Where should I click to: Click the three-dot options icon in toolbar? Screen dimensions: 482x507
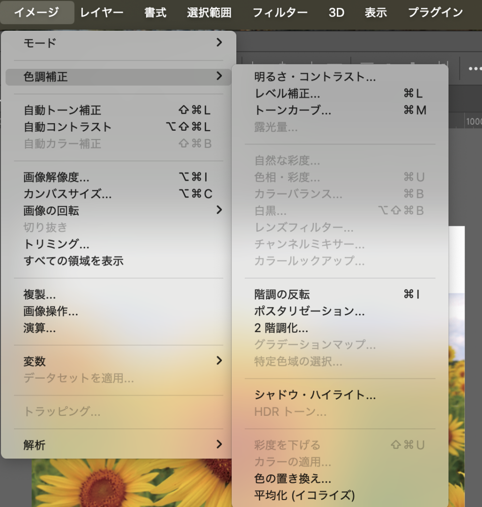[474, 68]
